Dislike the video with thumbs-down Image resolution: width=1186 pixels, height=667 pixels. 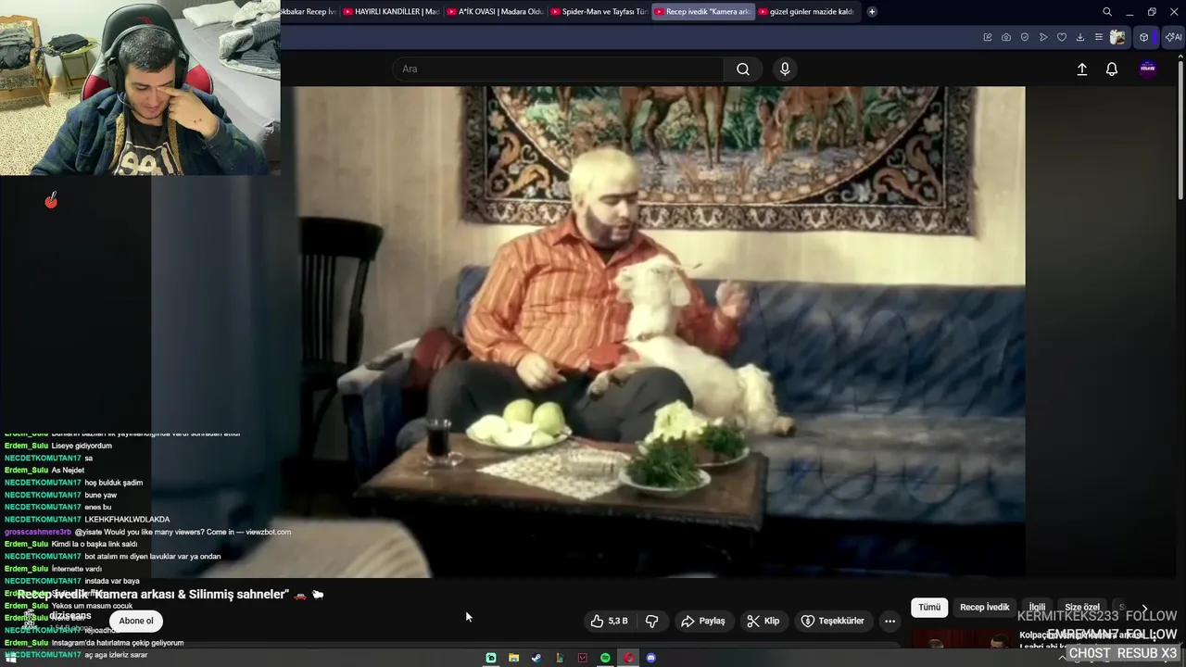652,621
